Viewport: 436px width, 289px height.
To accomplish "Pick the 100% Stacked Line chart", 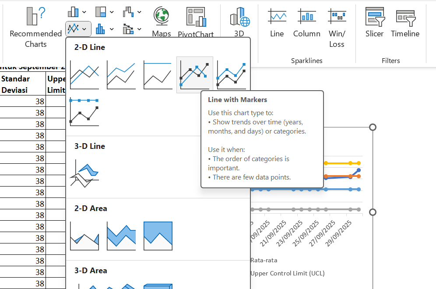I will (x=158, y=75).
